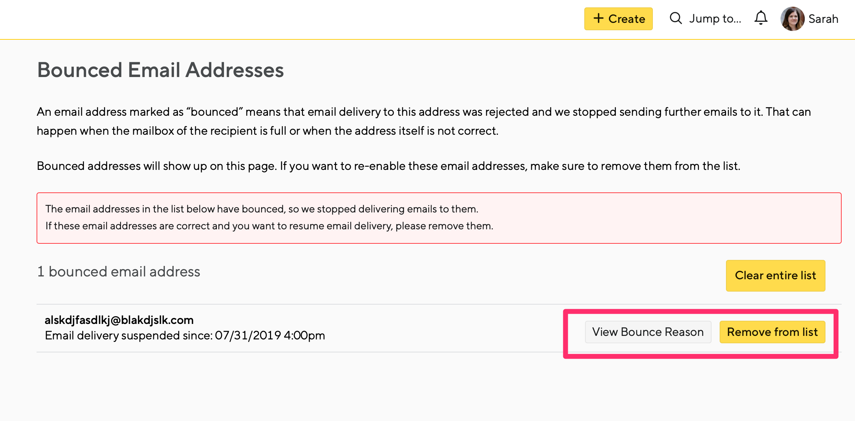
Task: Open notifications via the bell icon
Action: (x=761, y=18)
